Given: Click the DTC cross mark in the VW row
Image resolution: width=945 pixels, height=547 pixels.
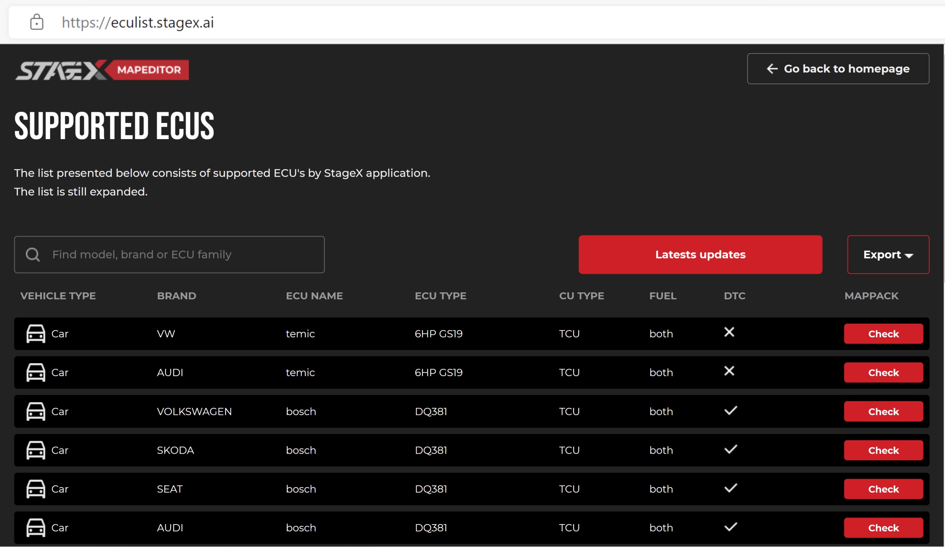Looking at the screenshot, I should [x=729, y=332].
